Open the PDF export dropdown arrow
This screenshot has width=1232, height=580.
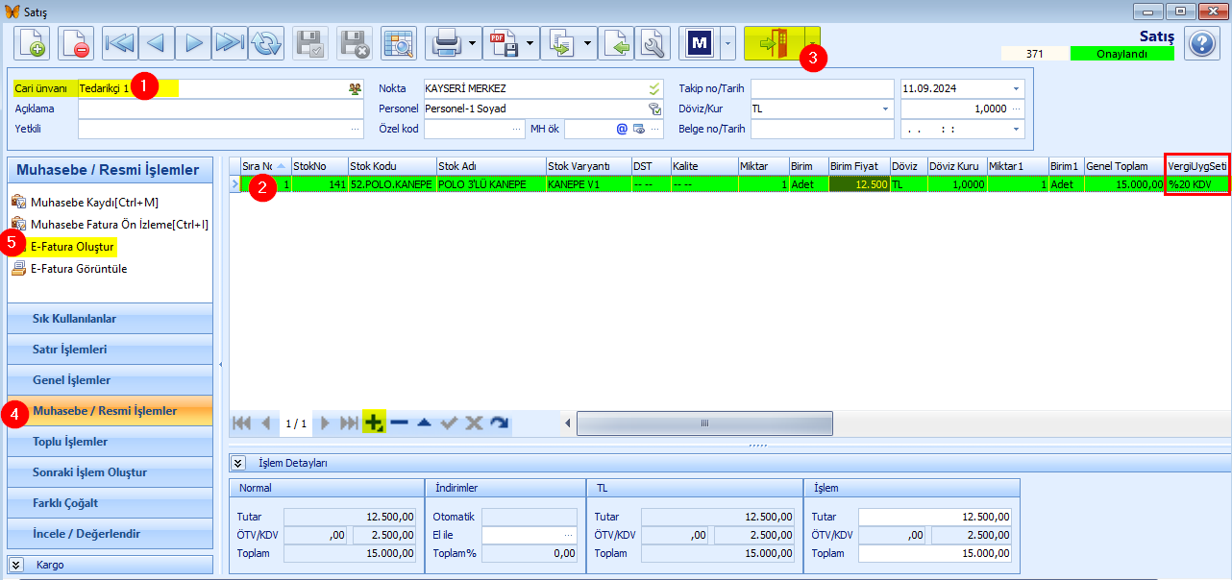(530, 43)
